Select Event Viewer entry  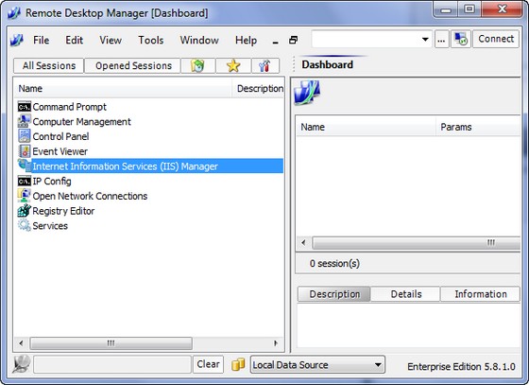click(x=60, y=151)
